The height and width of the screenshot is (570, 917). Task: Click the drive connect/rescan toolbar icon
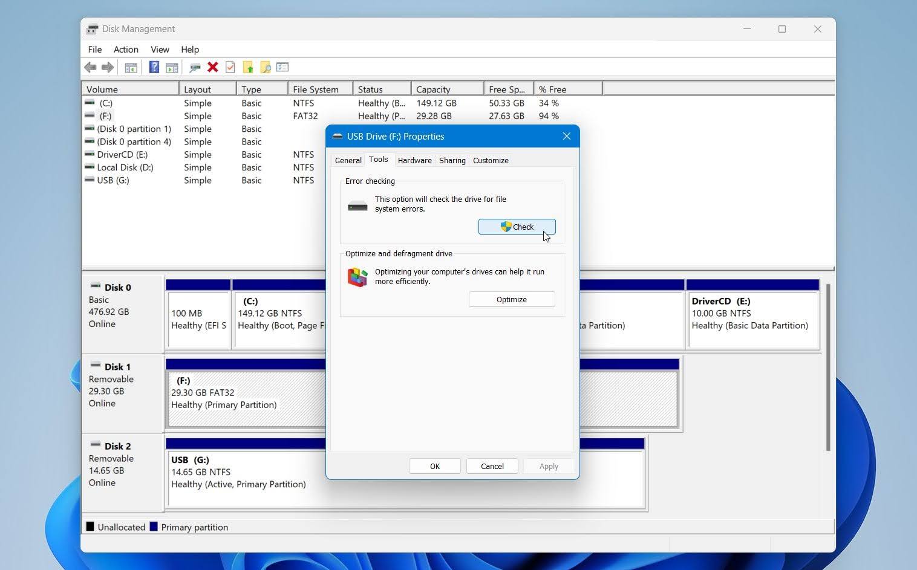195,67
